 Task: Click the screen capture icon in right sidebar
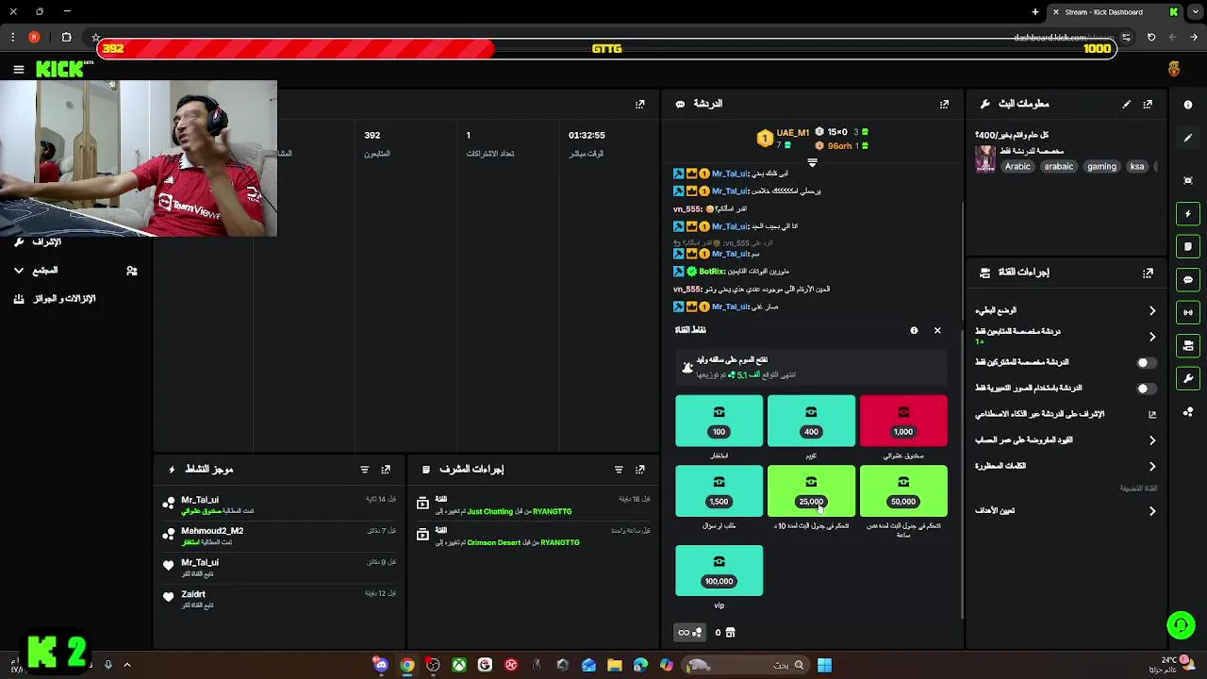click(x=1188, y=180)
